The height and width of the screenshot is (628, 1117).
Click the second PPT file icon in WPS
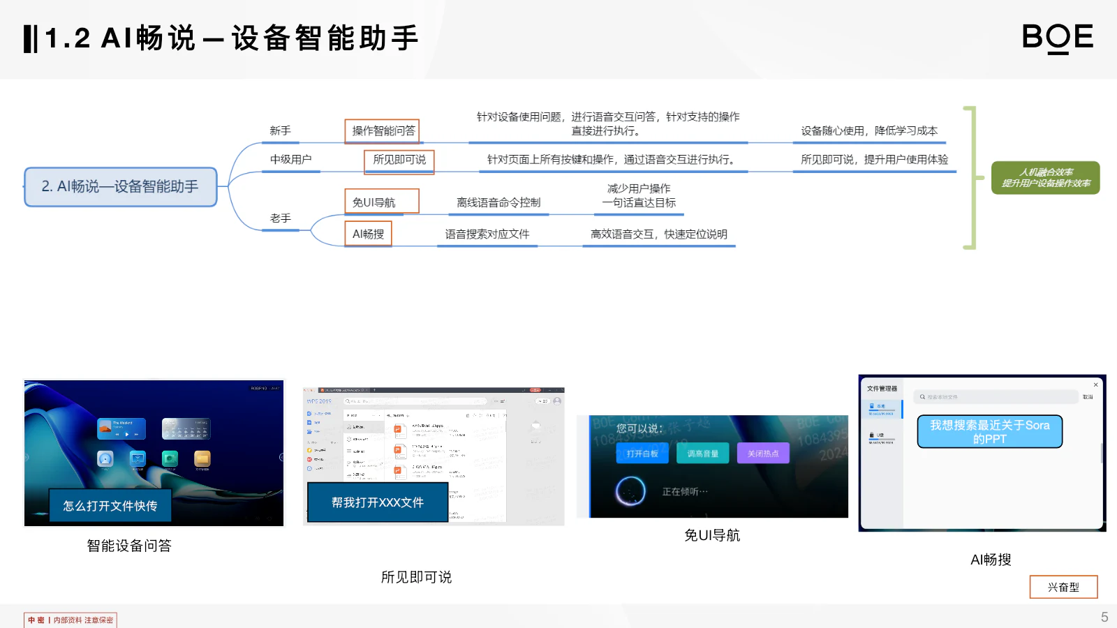pos(400,451)
